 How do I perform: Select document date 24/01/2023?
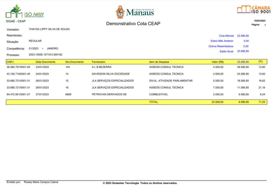point(42,74)
